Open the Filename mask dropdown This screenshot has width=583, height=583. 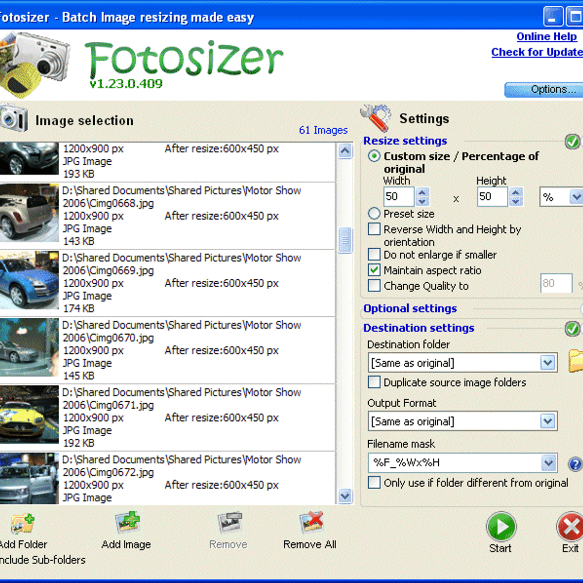(549, 463)
